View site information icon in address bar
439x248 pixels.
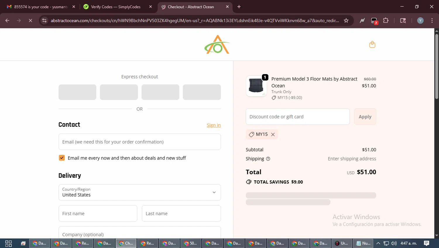pos(44,20)
